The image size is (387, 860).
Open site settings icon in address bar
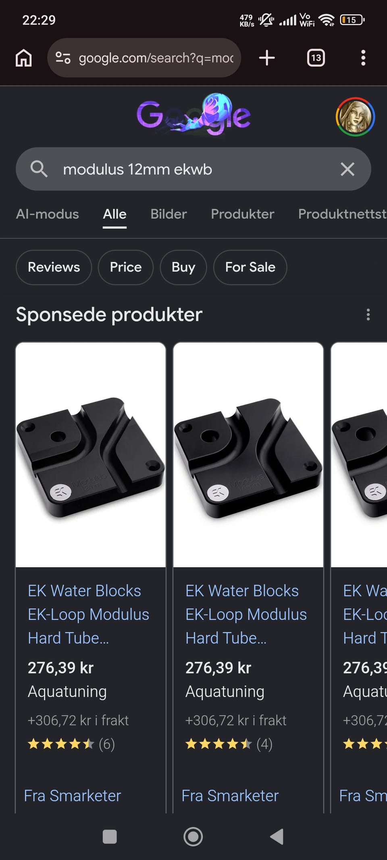point(63,58)
